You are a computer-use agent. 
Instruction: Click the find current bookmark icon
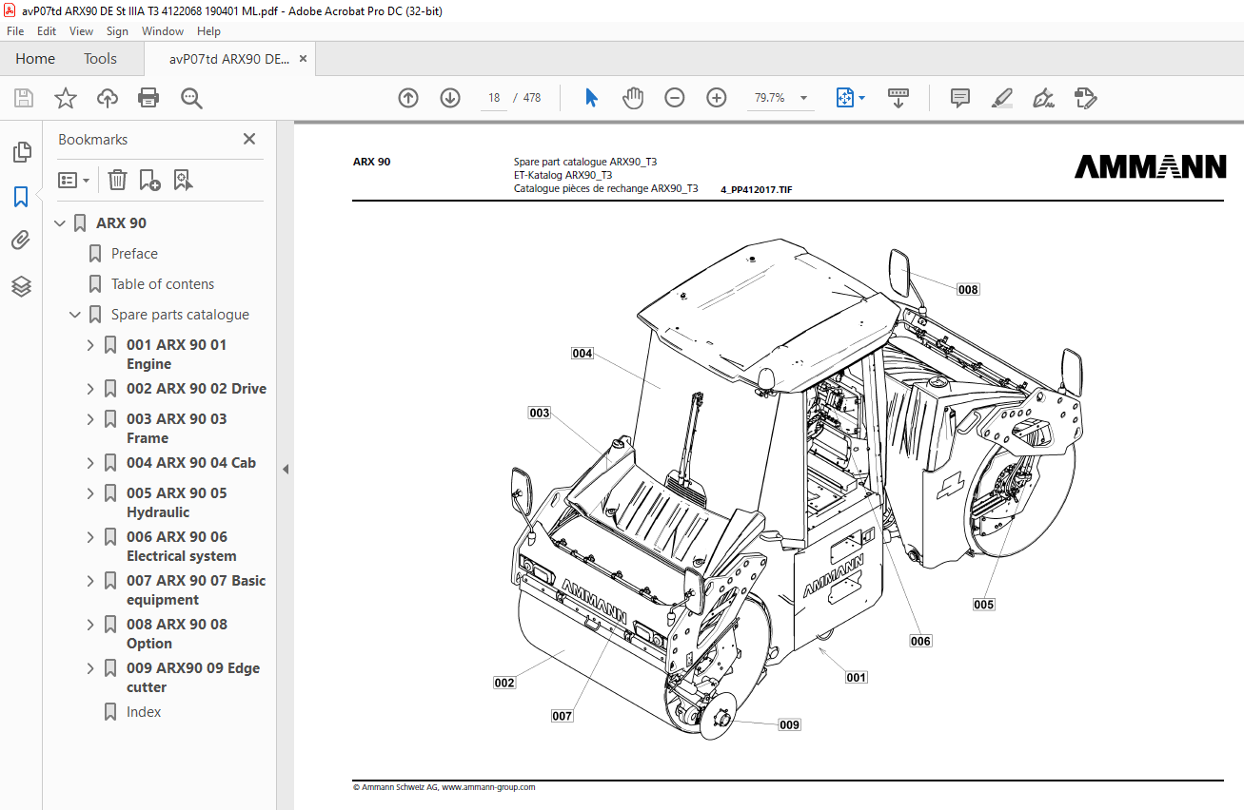[184, 180]
